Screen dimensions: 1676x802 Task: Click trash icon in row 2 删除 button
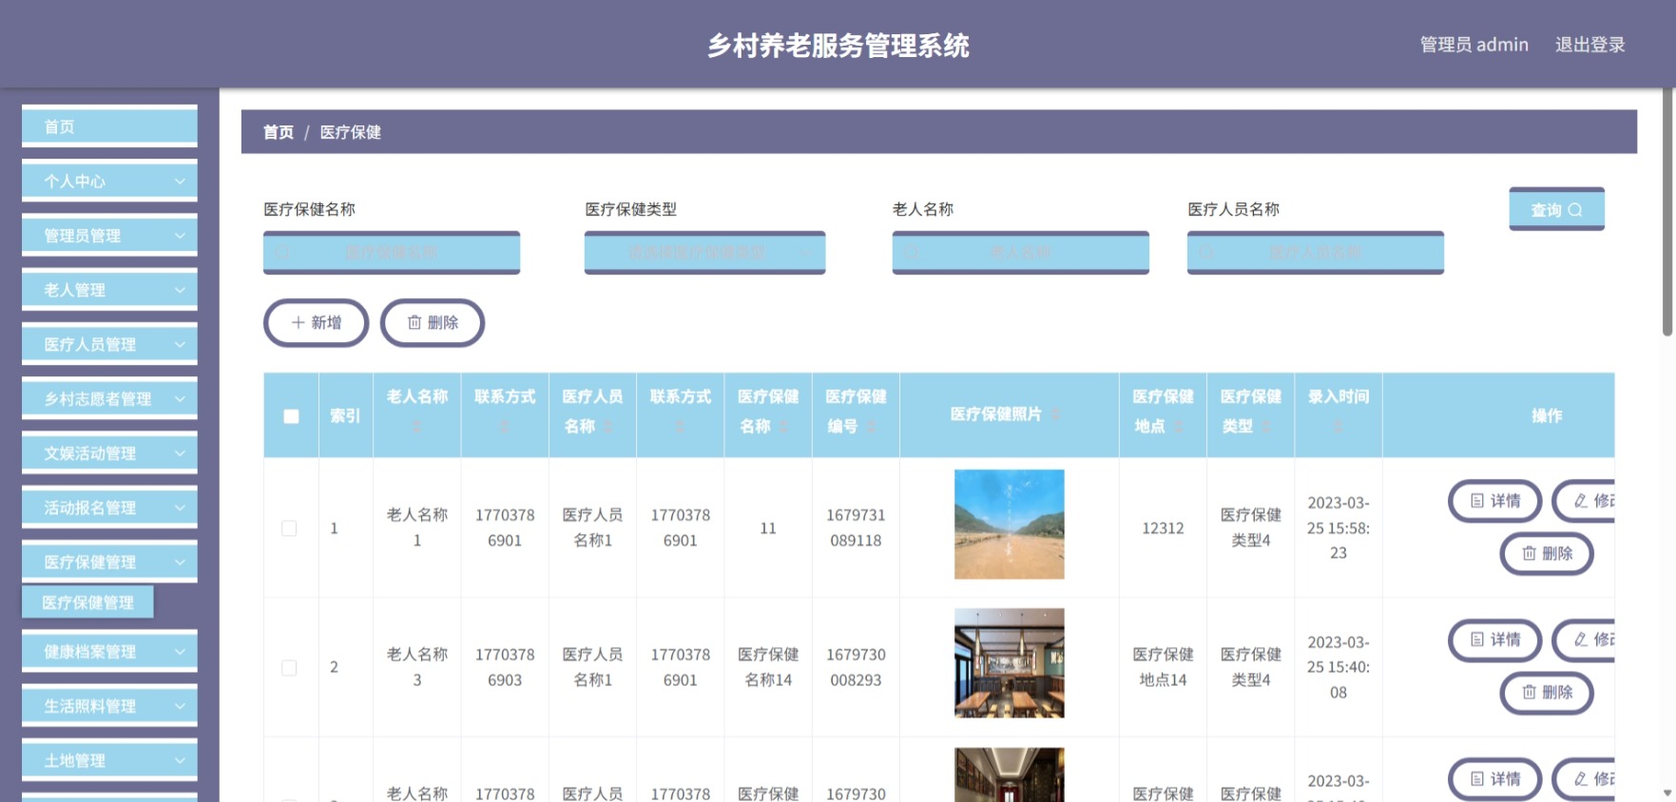click(1530, 692)
